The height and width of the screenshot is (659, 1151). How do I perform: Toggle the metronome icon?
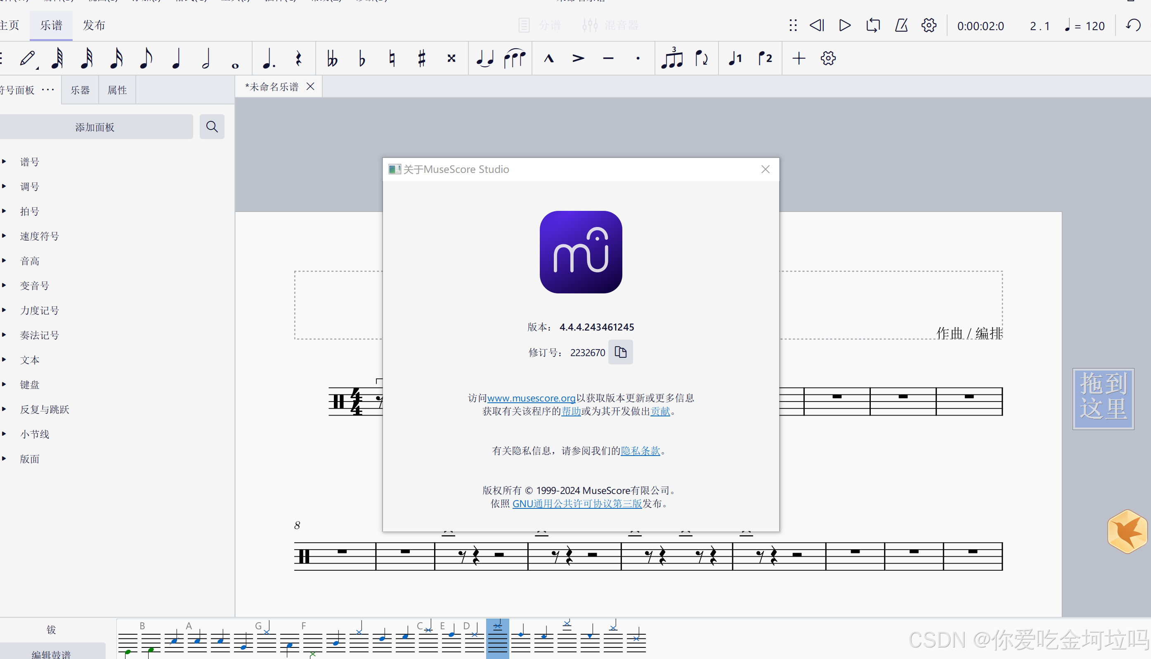pos(901,25)
